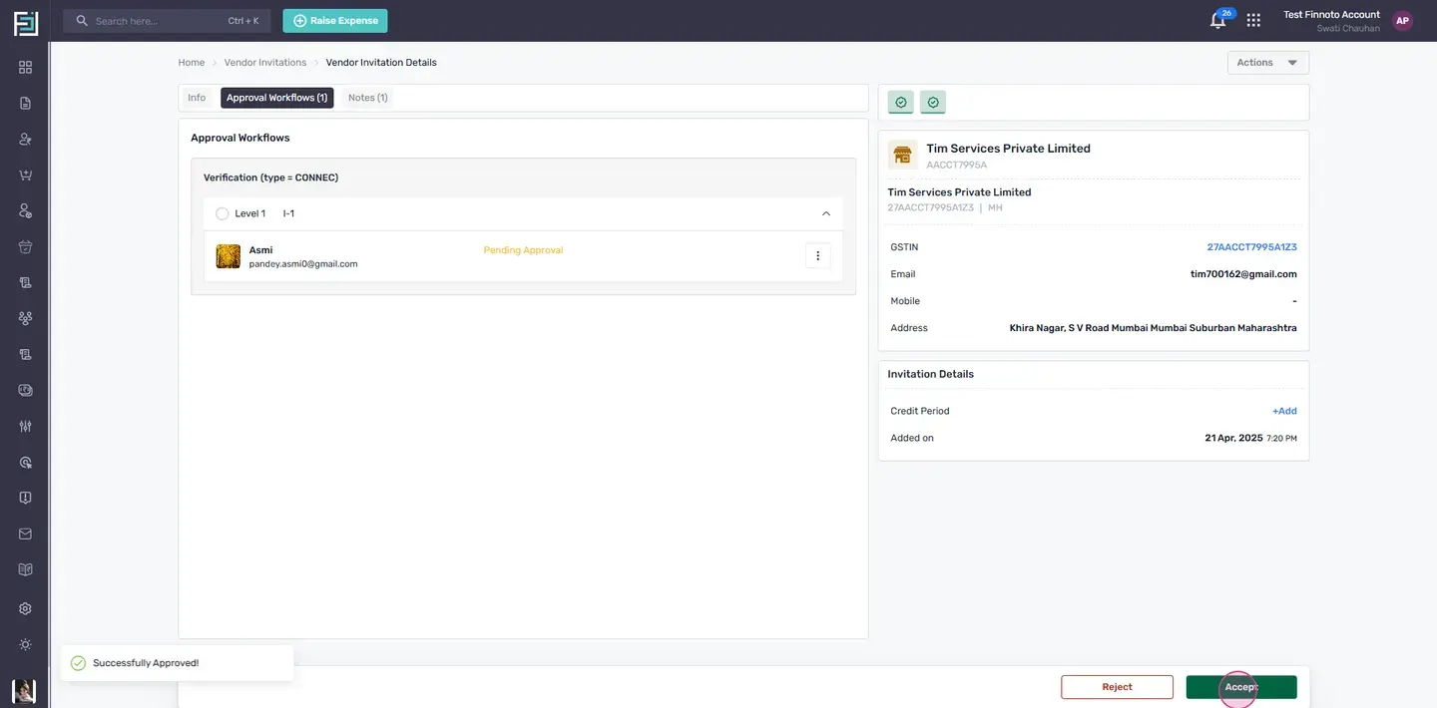Select the basket icon in the sidebar

[x=25, y=246]
